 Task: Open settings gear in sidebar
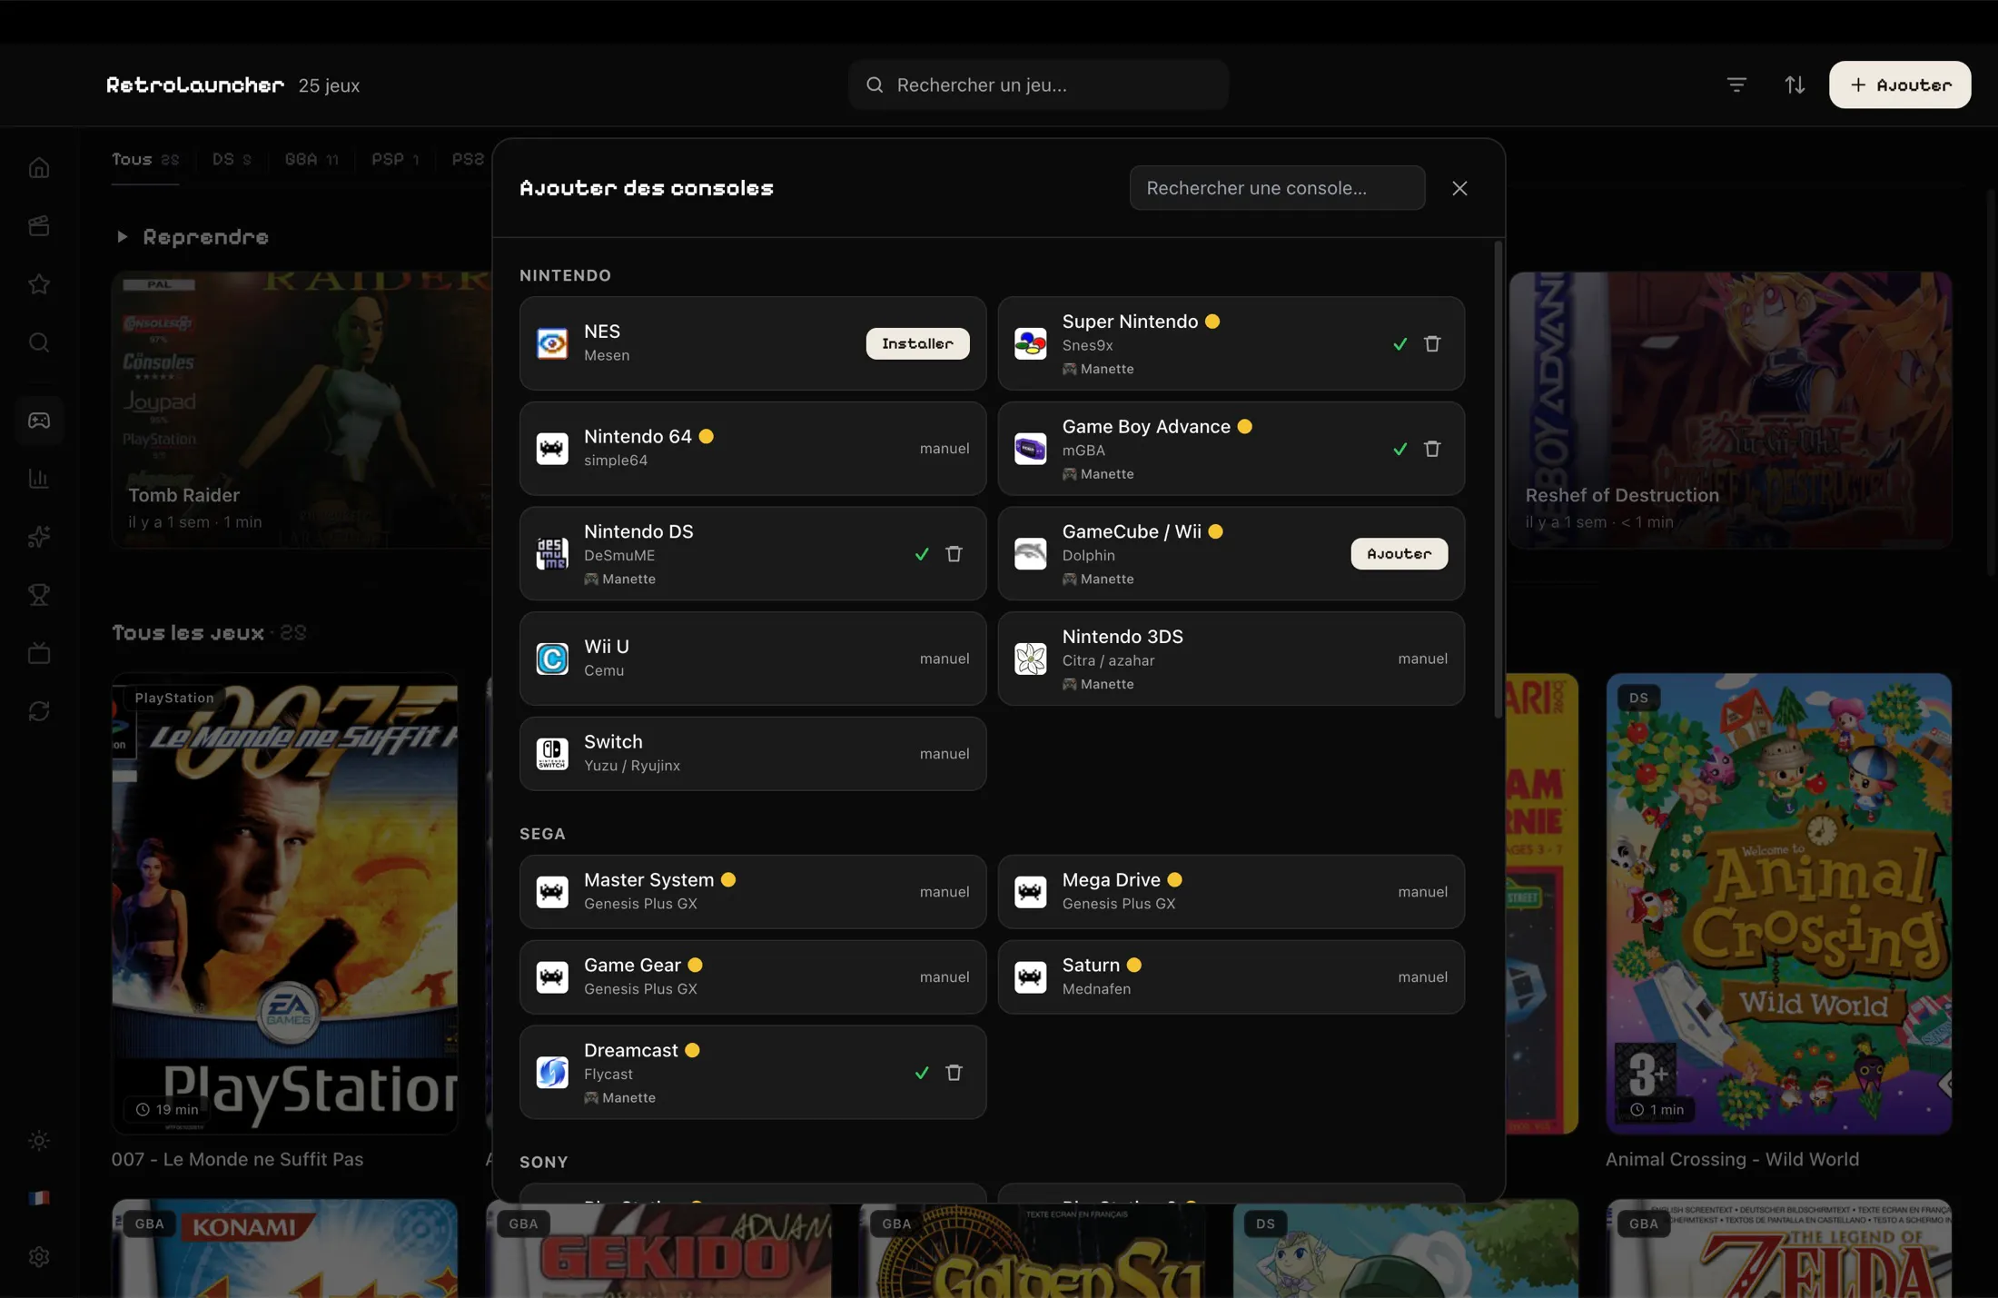38,1257
